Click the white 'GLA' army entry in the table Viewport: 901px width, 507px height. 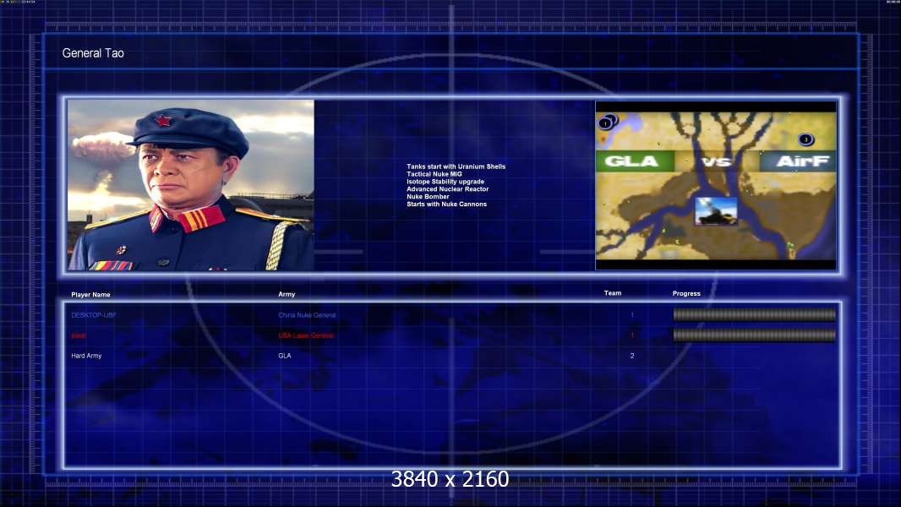(285, 356)
